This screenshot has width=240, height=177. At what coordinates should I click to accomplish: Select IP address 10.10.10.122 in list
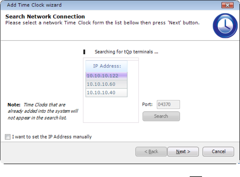coord(106,76)
